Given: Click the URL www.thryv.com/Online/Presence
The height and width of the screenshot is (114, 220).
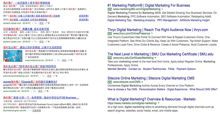Looking at the screenshot, I should click(132, 33).
